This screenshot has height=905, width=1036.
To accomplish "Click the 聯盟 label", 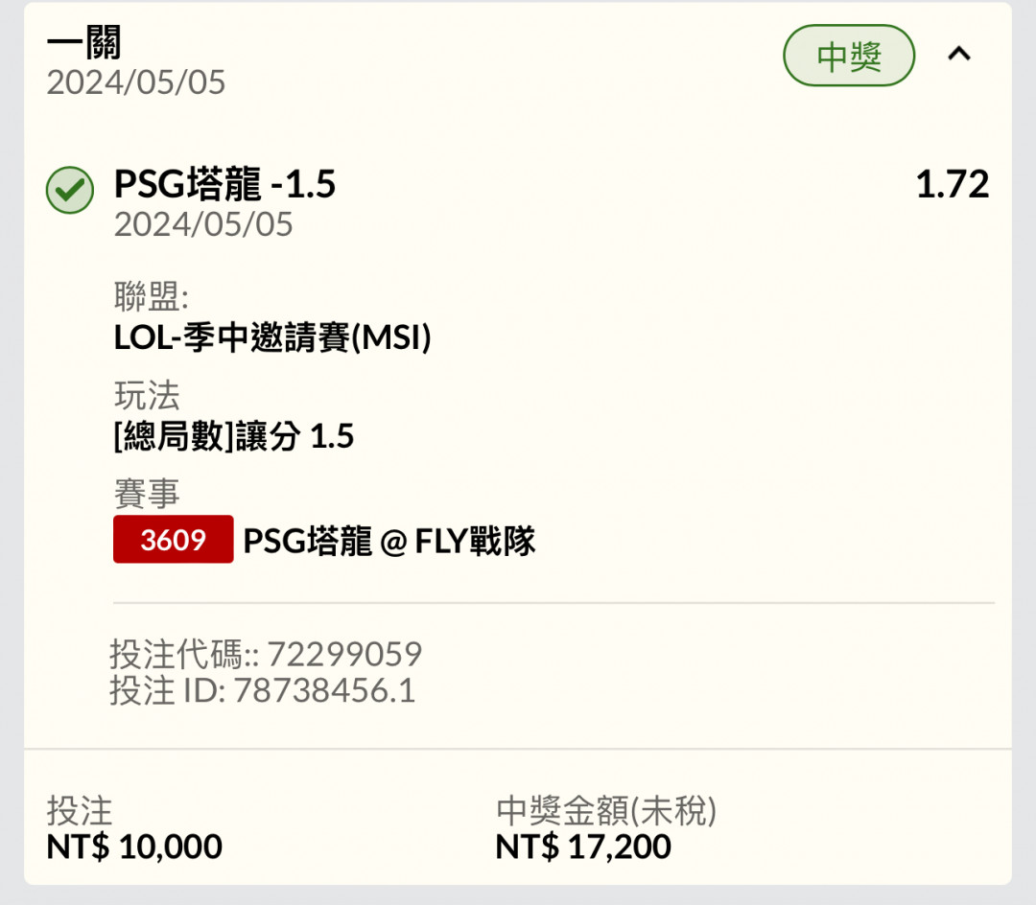I will pos(152,295).
